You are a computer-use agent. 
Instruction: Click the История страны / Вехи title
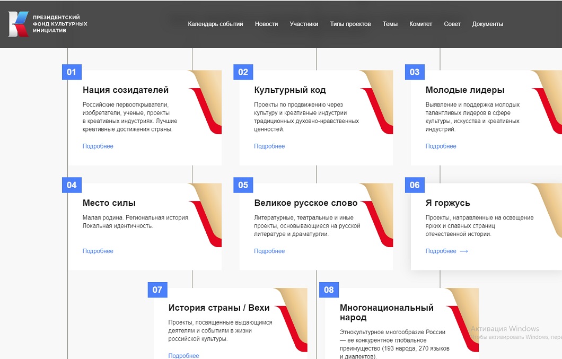[x=219, y=308]
